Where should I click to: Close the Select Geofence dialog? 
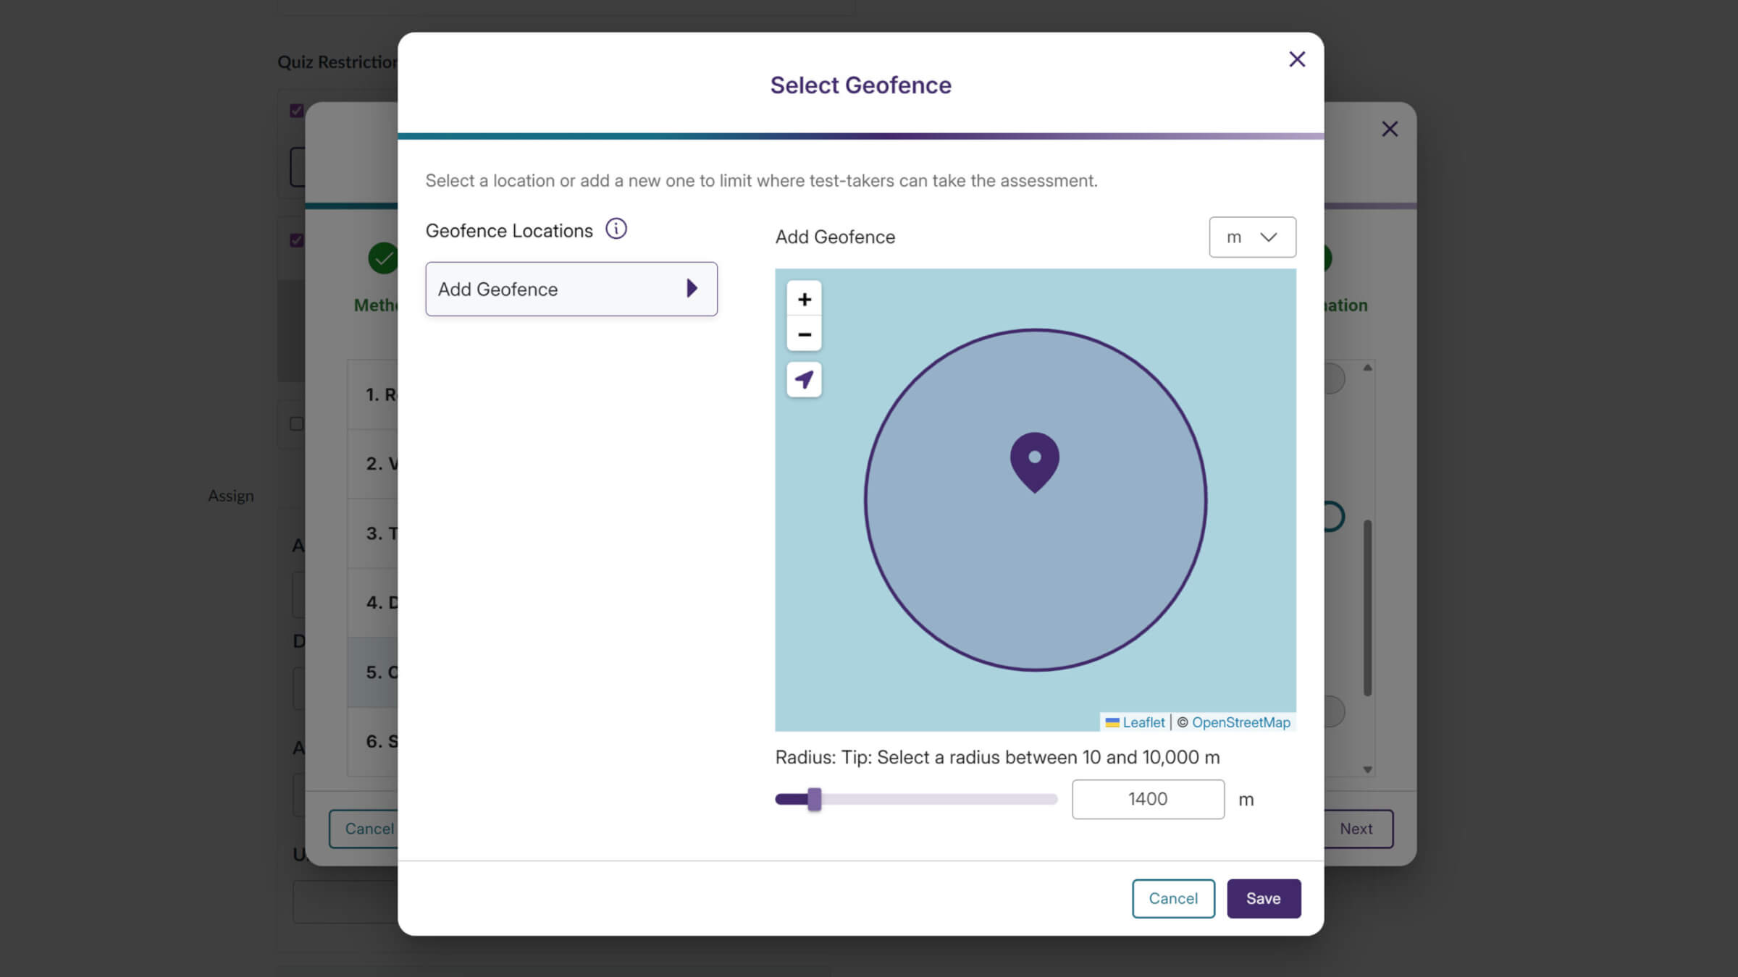[x=1296, y=59]
